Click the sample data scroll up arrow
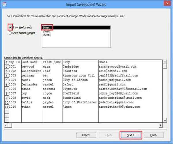Screen dimensions: 173x144 (165, 62)
